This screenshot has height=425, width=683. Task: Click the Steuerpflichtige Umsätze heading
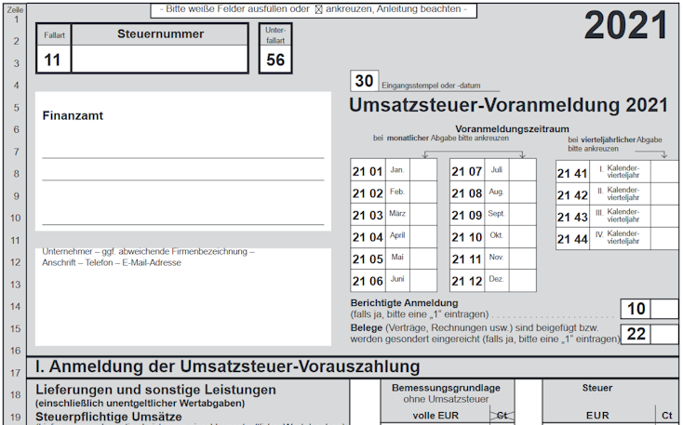coord(109,417)
